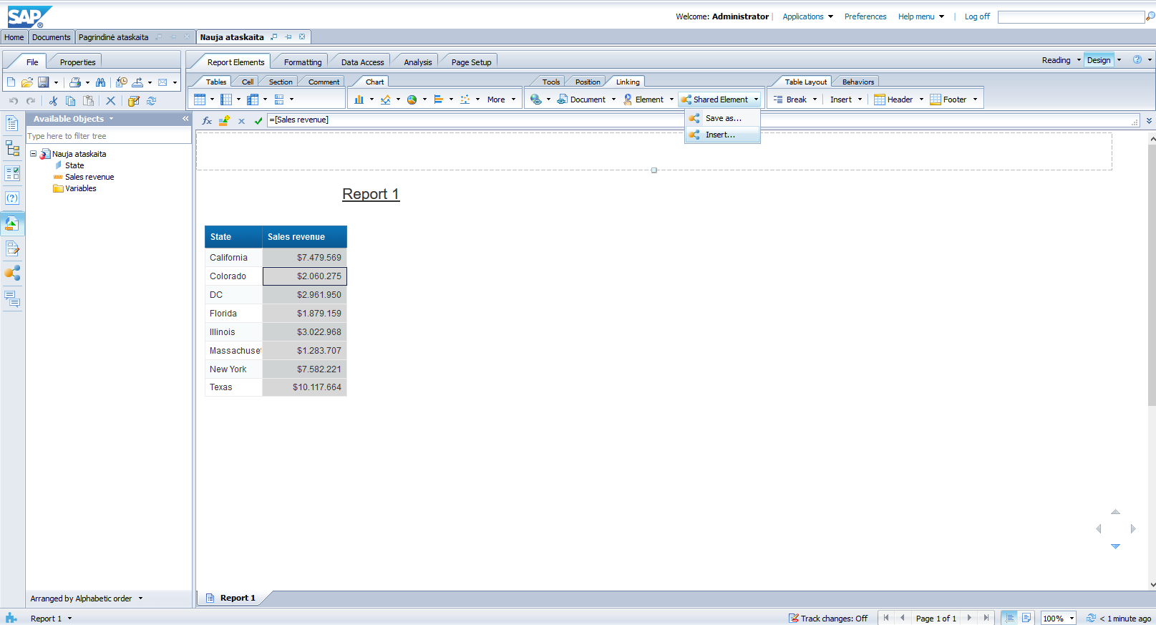
Task: Click the Save document icon
Action: point(43,82)
